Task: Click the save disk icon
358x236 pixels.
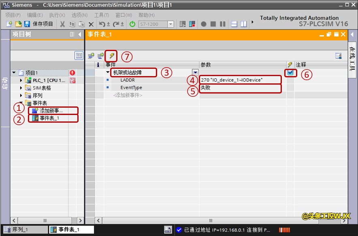Action: (27, 24)
